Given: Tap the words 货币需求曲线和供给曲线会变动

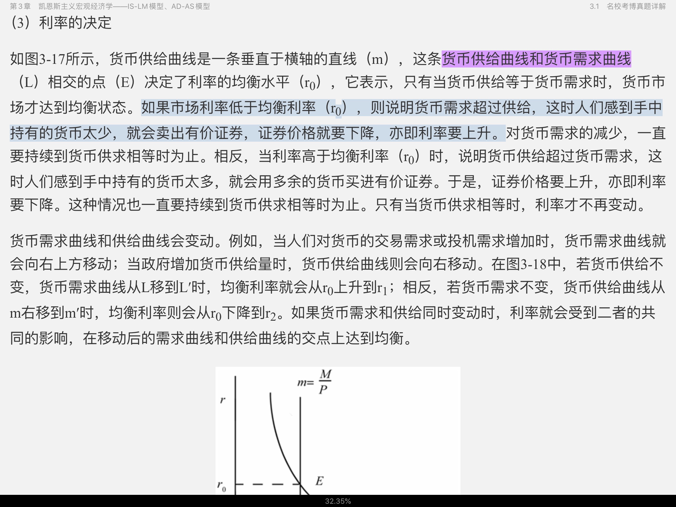Looking at the screenshot, I should pos(112,241).
